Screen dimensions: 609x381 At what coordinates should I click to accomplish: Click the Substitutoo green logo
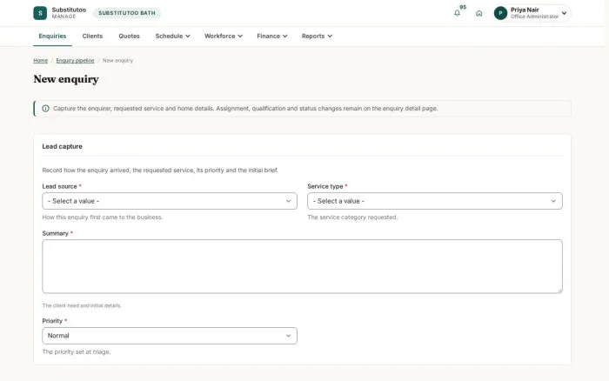click(40, 13)
